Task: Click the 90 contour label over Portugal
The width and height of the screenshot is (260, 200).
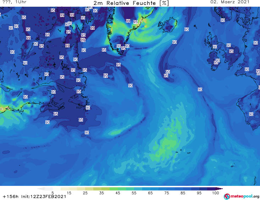Action: tap(251, 114)
